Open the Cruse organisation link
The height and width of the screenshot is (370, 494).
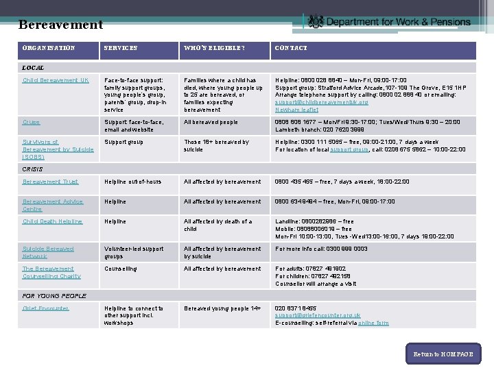coord(31,122)
